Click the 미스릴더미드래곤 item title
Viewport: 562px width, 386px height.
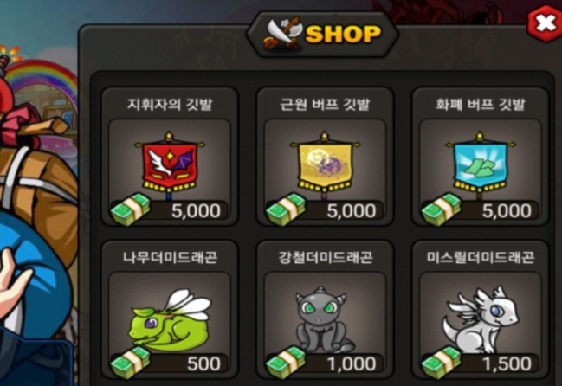tap(481, 257)
